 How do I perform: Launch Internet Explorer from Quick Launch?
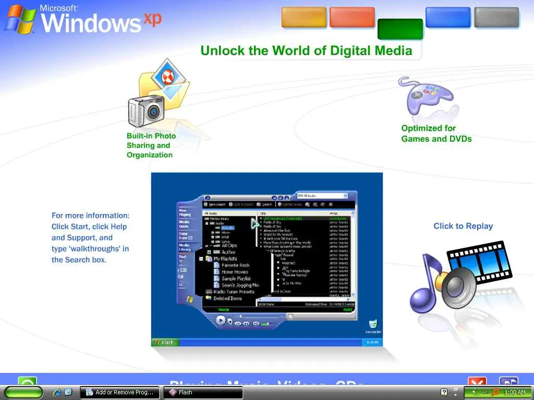57,392
